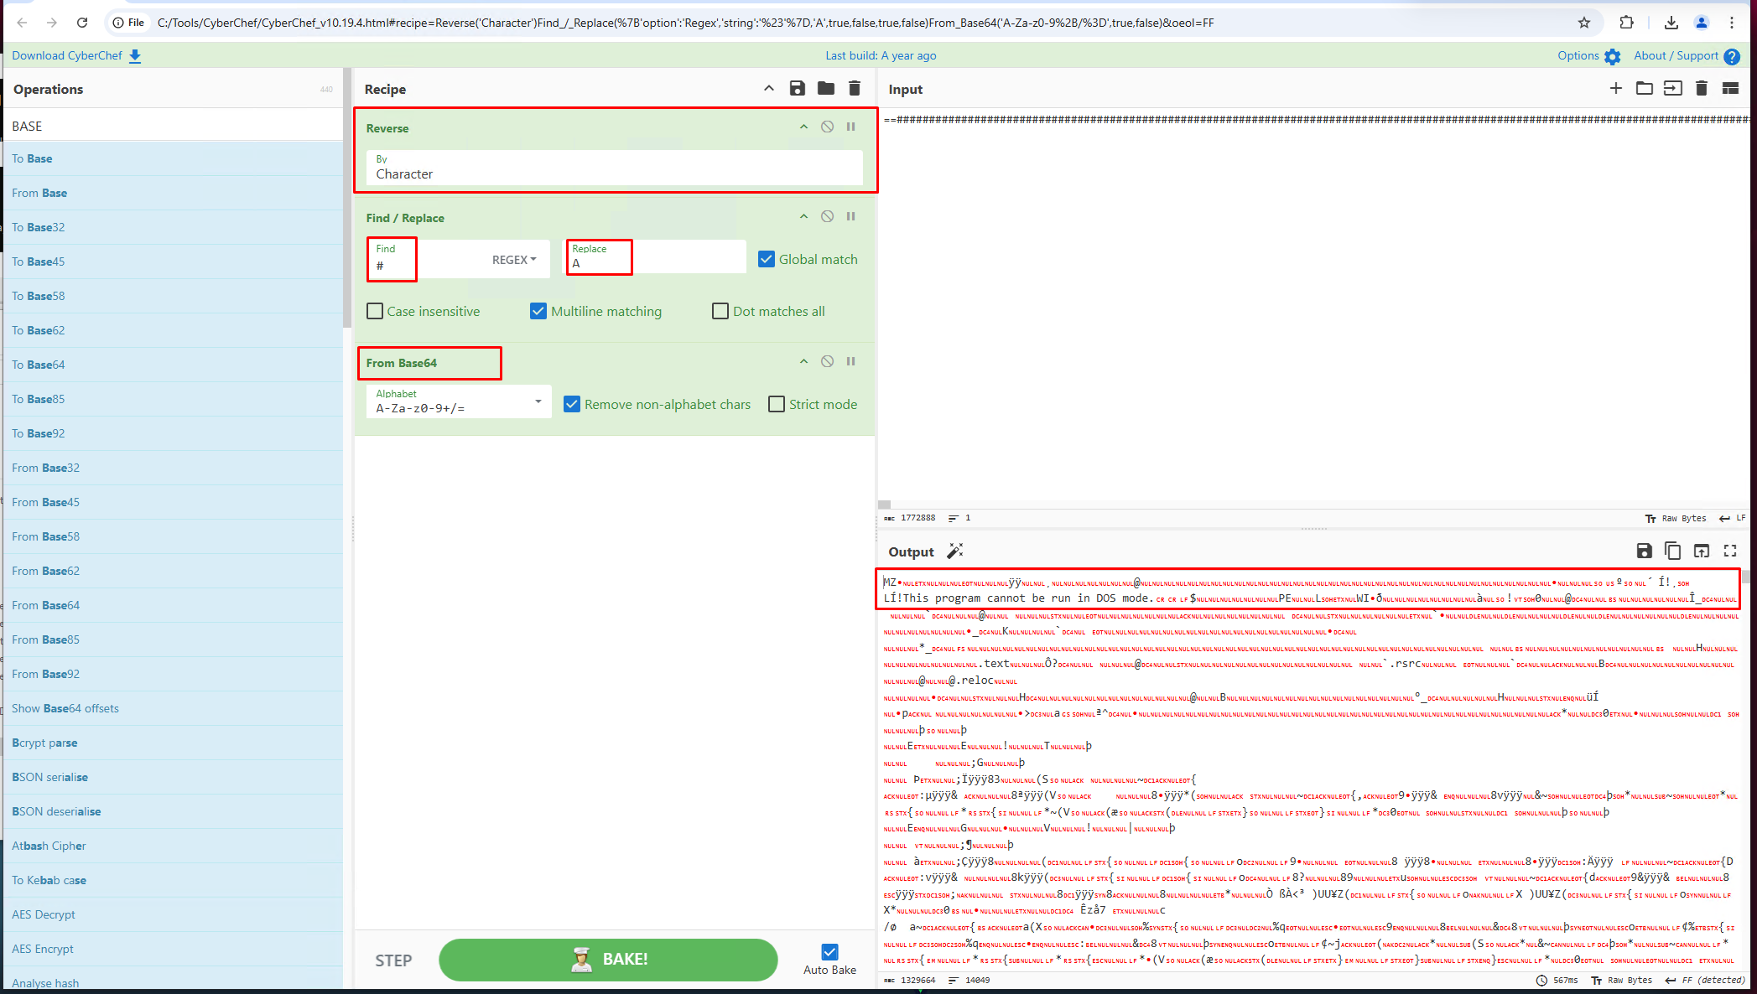
Task: Click the BAKE! button
Action: point(608,960)
